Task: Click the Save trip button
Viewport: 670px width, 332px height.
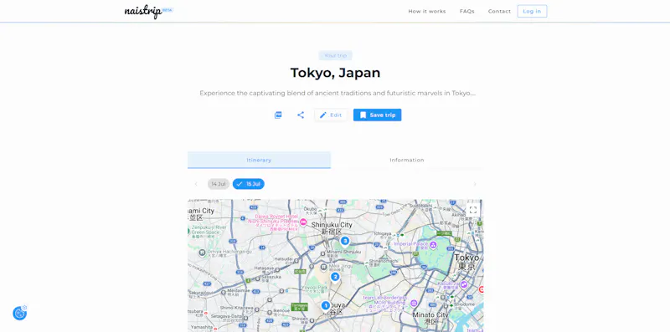Action: [x=378, y=115]
